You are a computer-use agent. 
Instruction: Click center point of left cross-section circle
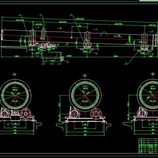tap(15, 96)
